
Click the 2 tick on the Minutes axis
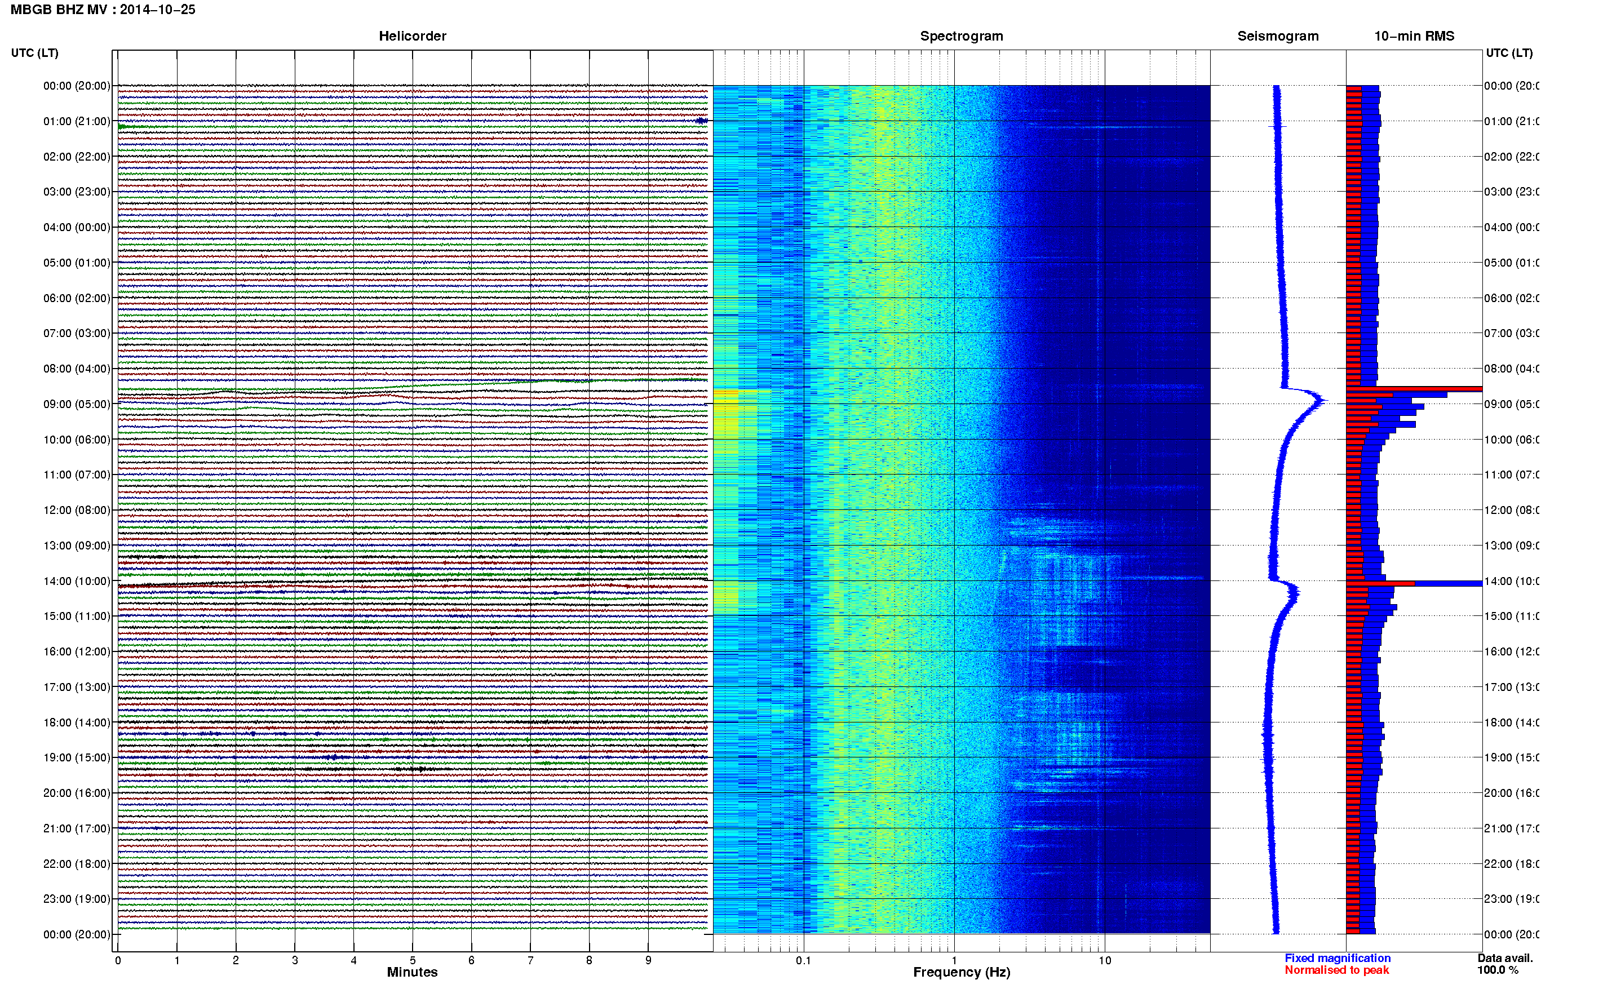click(x=235, y=960)
